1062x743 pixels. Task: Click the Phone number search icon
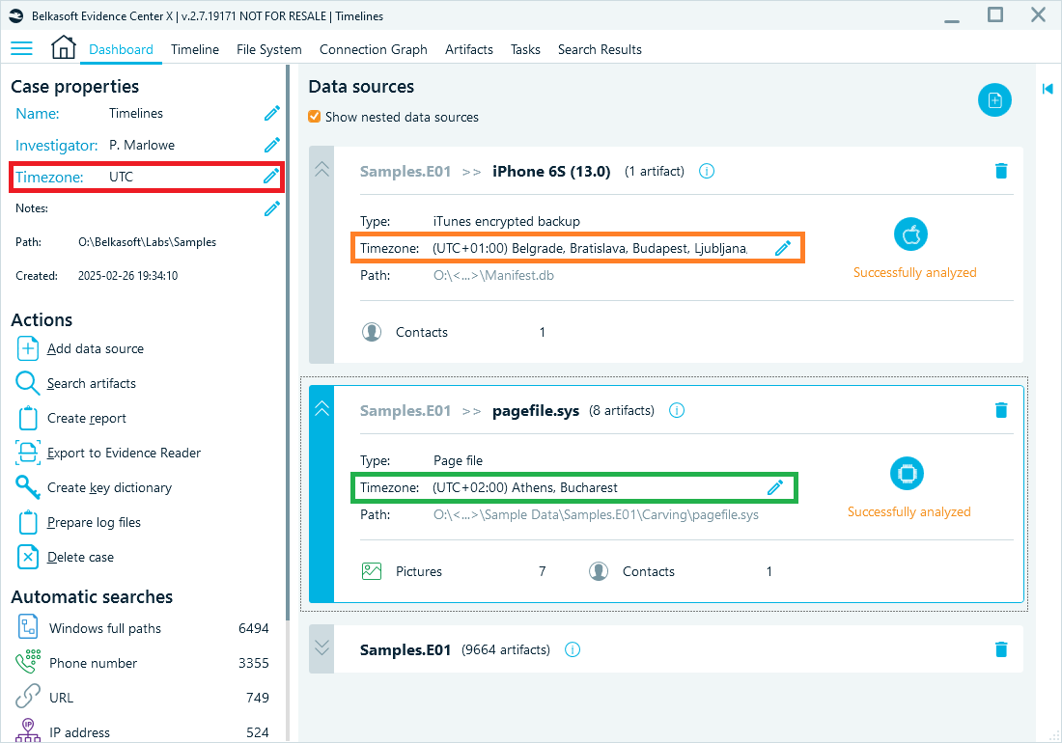[x=28, y=662]
